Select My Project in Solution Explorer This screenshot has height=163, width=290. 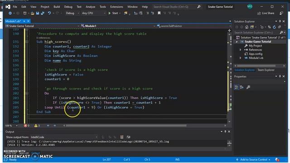[x=255, y=46]
